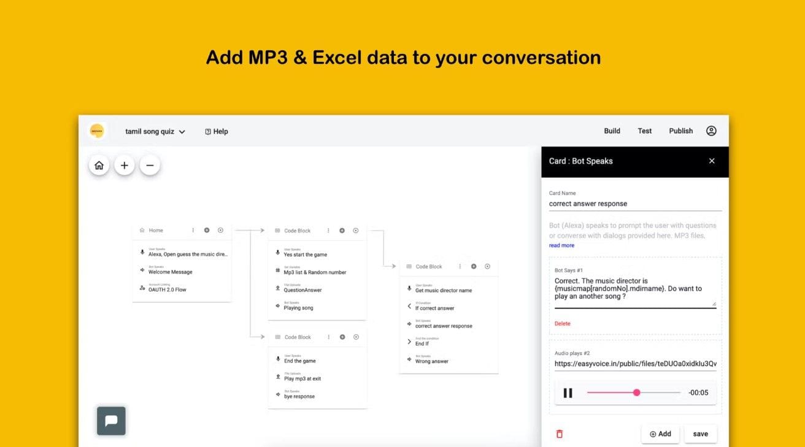The image size is (805, 447).
Task: Click the OAUTH 2.0 Flow account linking icon
Action: click(144, 288)
